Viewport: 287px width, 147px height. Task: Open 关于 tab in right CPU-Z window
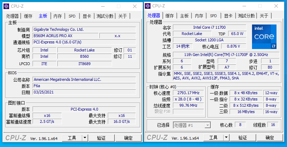coord(264,16)
